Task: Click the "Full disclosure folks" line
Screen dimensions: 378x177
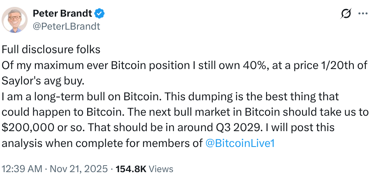Action: [51, 50]
